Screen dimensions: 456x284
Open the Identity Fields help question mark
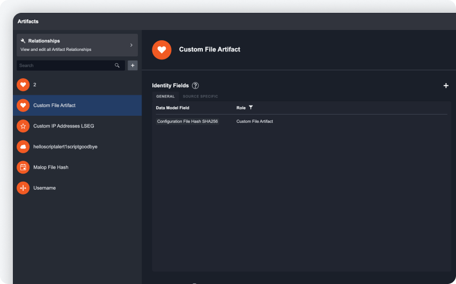195,86
